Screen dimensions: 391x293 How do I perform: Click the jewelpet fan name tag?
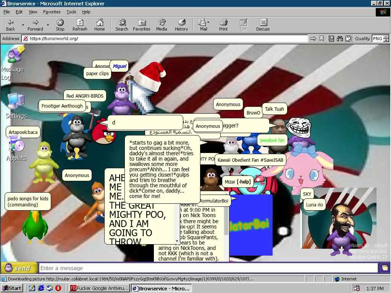point(272,140)
